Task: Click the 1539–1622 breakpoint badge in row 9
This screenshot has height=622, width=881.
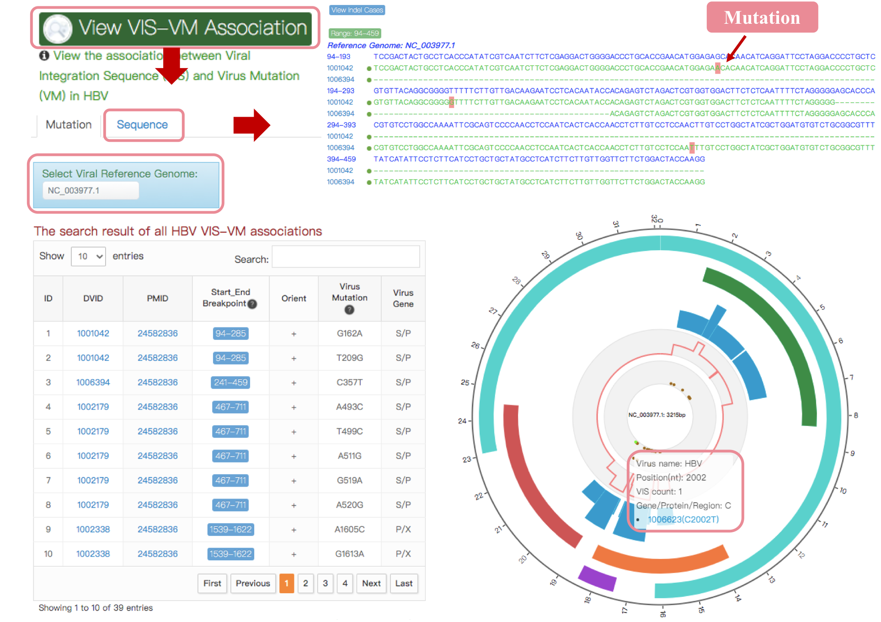Action: click(x=230, y=530)
